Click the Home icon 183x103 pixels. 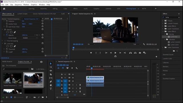point(4,9)
